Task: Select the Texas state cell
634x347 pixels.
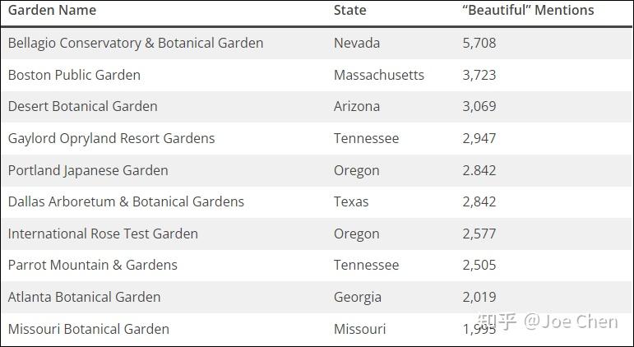Action: pyautogui.click(x=351, y=201)
